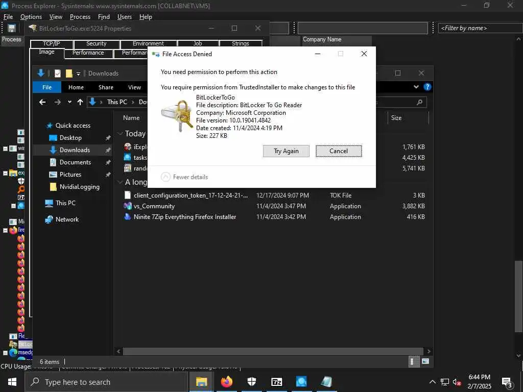This screenshot has height=392, width=523.
Task: Open Home ribbon tab in File Explorer
Action: point(76,87)
